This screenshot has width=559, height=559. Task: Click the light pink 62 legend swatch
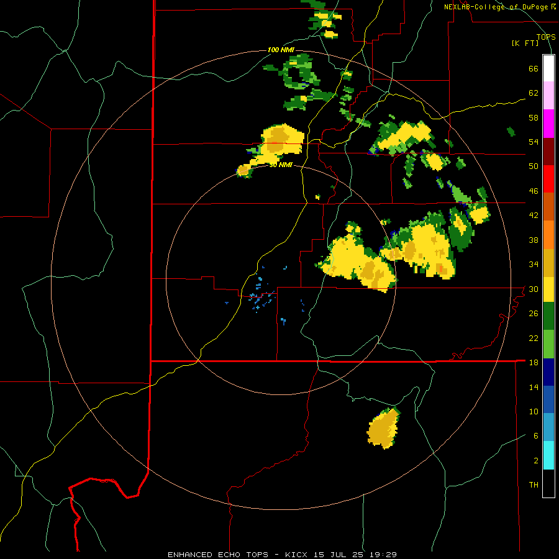tap(548, 96)
